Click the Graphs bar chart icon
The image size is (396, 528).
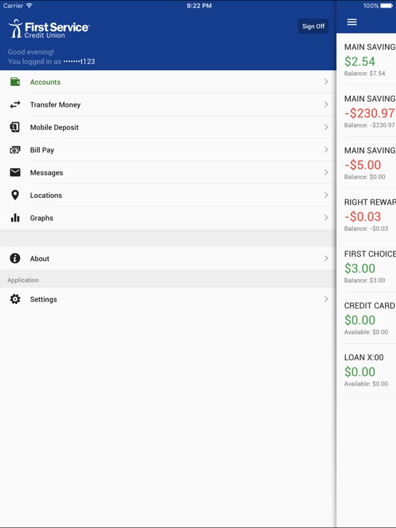tap(15, 218)
